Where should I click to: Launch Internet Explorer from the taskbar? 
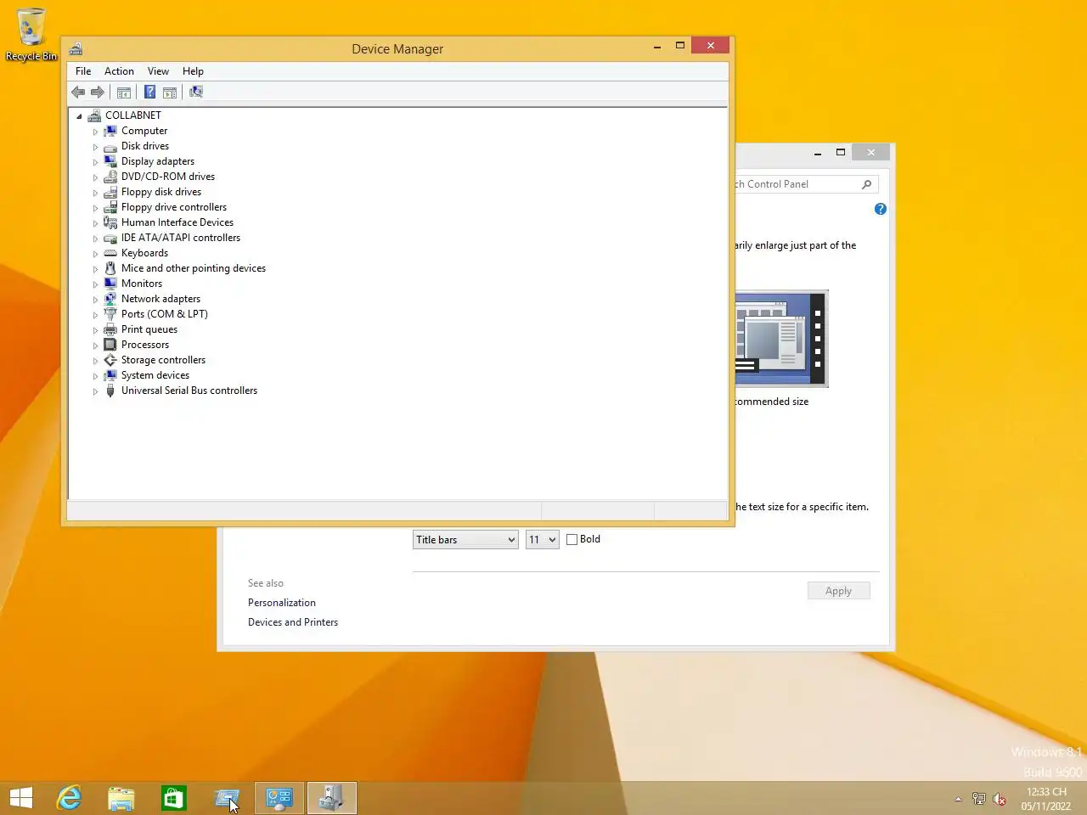coord(69,798)
